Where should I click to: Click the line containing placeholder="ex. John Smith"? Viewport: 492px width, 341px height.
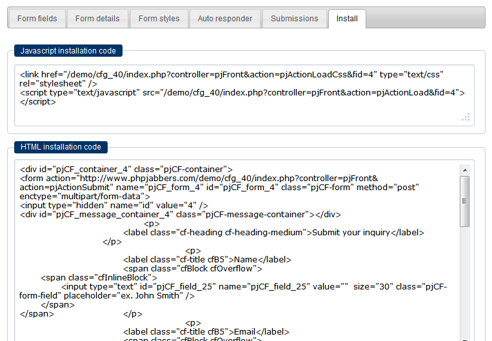click(x=106, y=296)
